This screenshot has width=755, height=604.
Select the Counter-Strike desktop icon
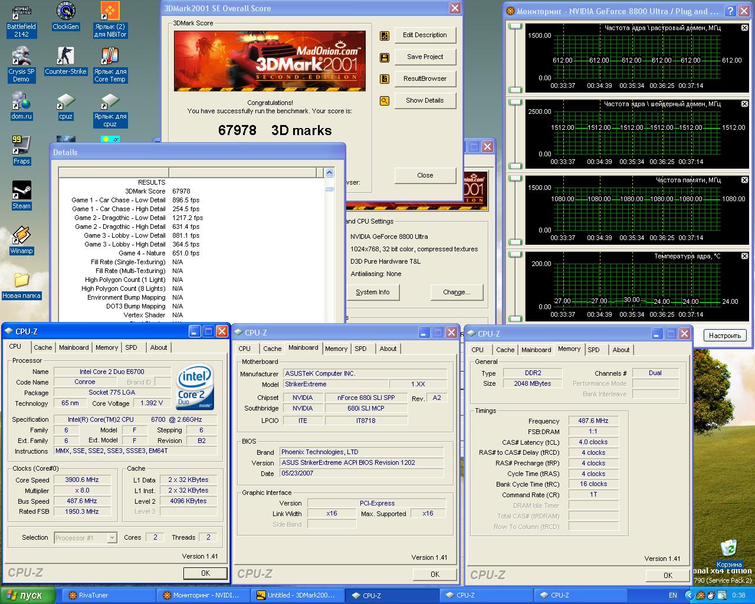click(x=65, y=61)
